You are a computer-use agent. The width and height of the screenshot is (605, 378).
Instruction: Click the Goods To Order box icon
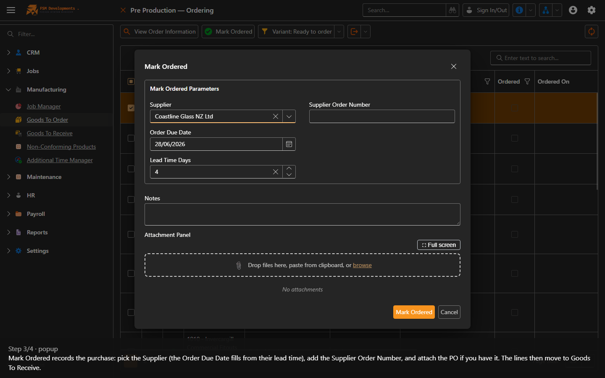click(x=18, y=120)
